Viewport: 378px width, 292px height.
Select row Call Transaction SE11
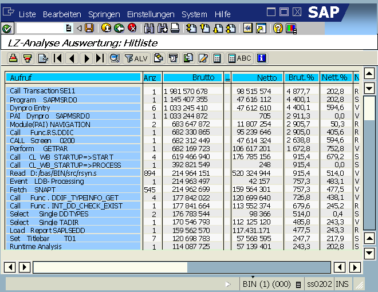pos(73,91)
